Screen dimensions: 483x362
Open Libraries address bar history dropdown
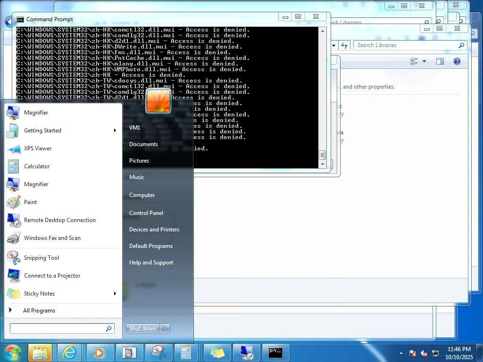click(x=334, y=46)
